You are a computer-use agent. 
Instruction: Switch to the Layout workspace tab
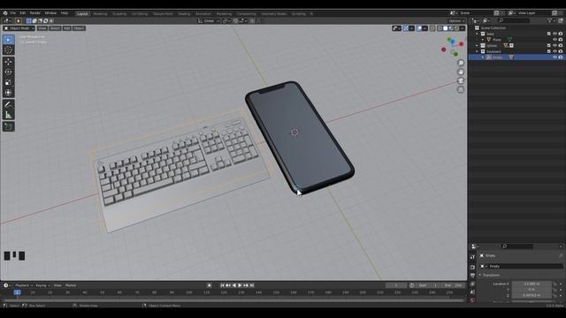pos(82,14)
